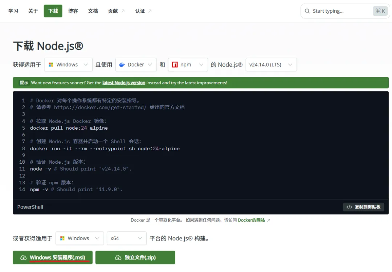Visit the Docker的网站 link
Viewport: 392px width, 272px height.
(x=251, y=220)
